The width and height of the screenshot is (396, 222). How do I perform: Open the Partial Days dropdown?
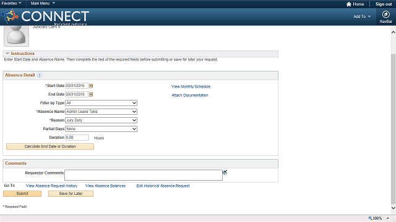(101, 129)
